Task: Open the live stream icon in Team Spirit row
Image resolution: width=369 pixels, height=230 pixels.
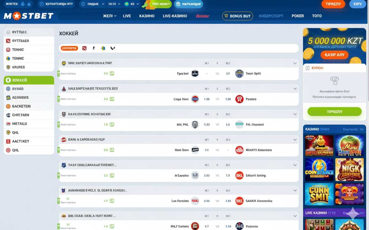Action: pos(112,74)
